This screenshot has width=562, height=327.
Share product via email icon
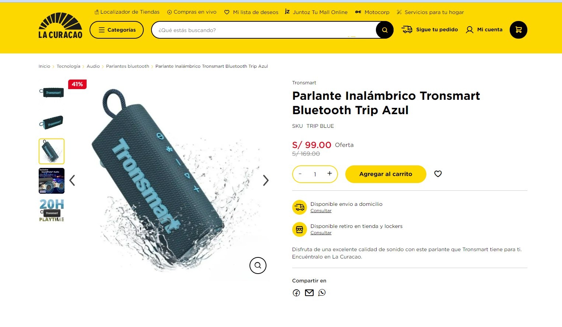pyautogui.click(x=309, y=293)
